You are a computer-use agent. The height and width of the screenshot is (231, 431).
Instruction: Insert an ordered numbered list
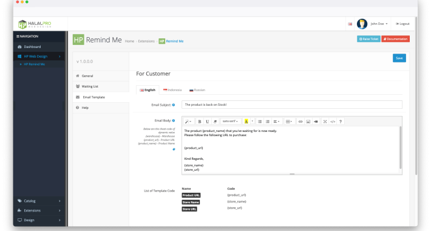pos(268,122)
